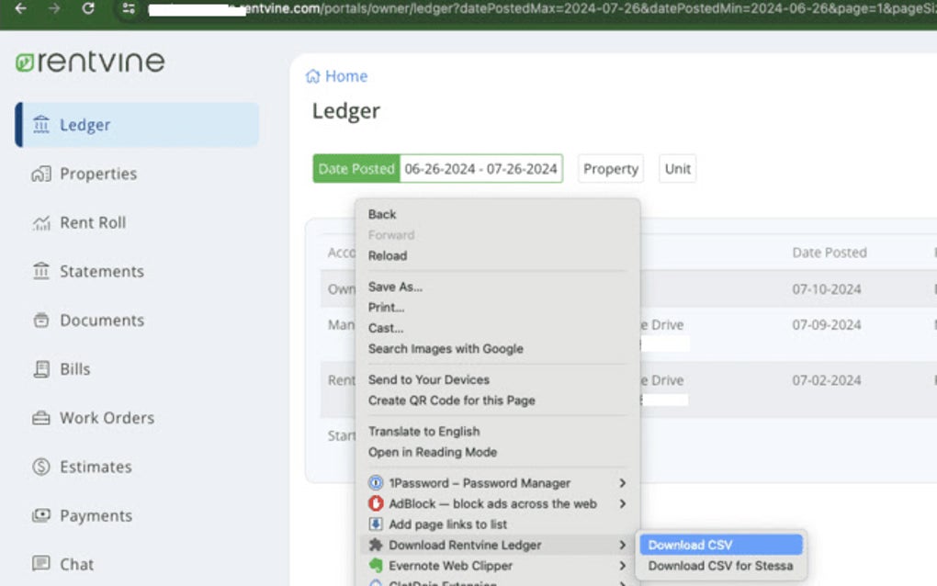937x586 pixels.
Task: Open the Property filter button
Action: tap(610, 169)
